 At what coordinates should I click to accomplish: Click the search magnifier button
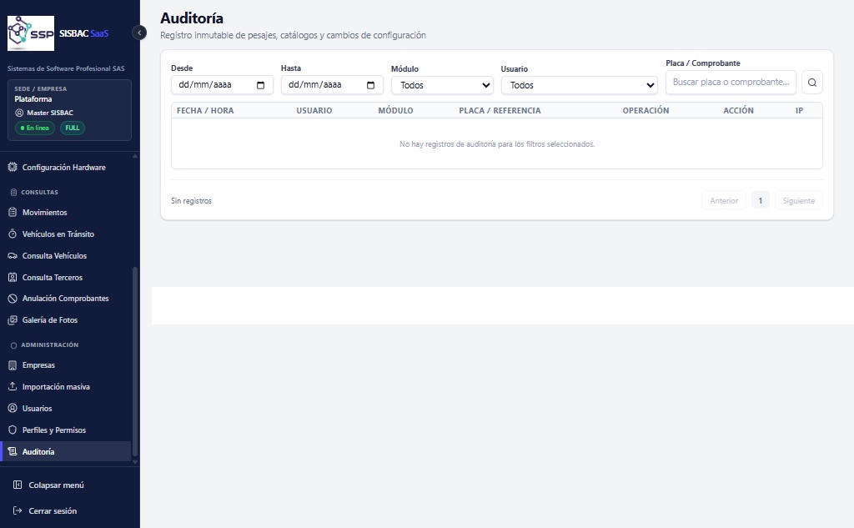tap(812, 83)
